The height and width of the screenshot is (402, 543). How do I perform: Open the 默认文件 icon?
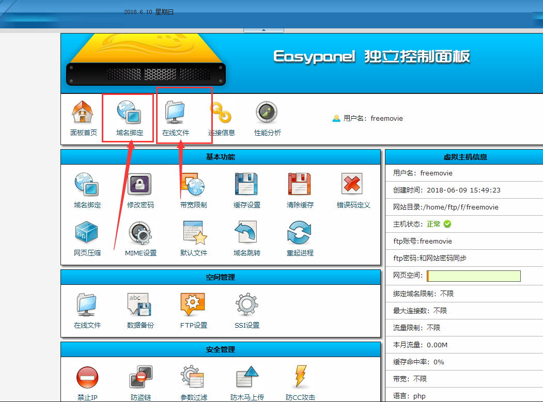[195, 233]
